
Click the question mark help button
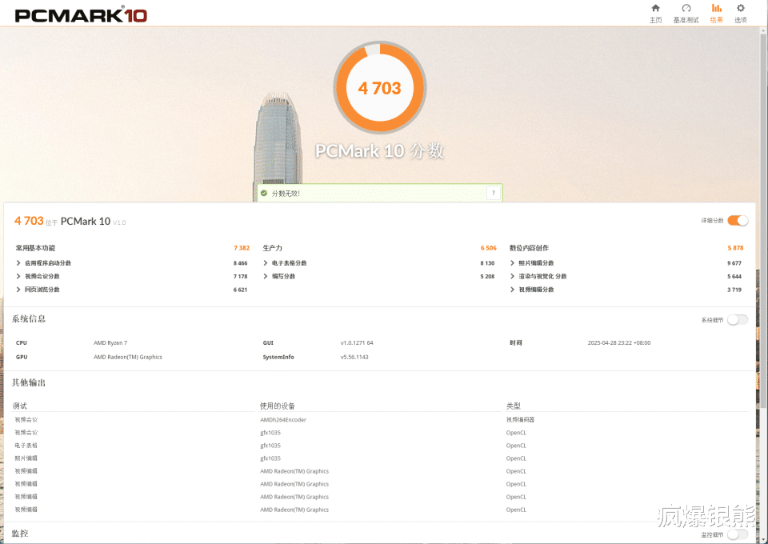494,193
